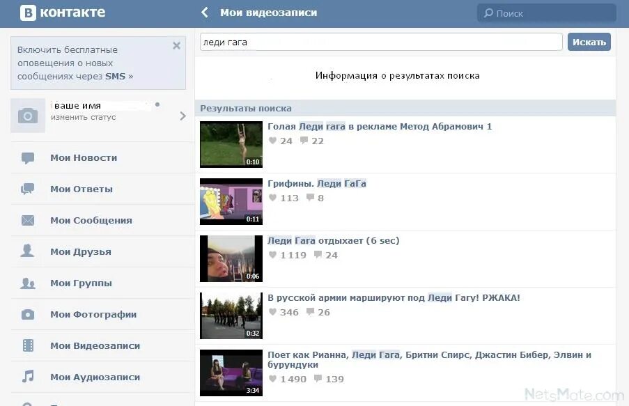
Task: Go back using the header arrow
Action: (x=205, y=13)
